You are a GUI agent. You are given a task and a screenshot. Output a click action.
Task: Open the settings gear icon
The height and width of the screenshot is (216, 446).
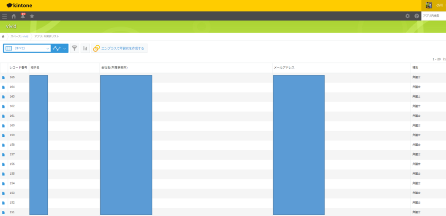407,16
